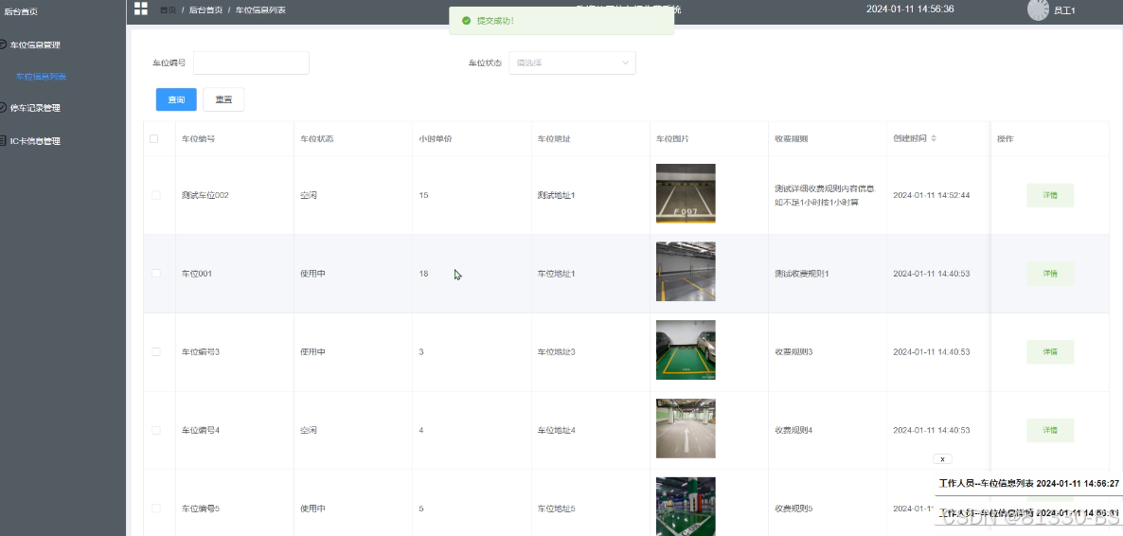Open parking image thumbnail for 车位001

pos(686,272)
